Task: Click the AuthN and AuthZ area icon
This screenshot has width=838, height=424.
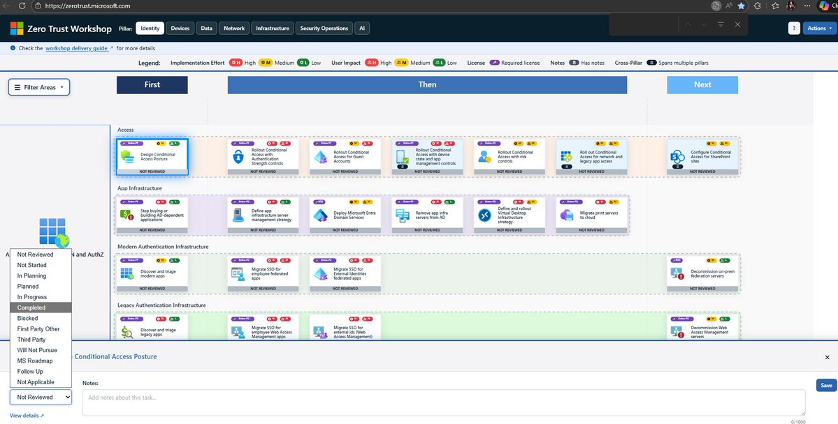Action: [55, 232]
